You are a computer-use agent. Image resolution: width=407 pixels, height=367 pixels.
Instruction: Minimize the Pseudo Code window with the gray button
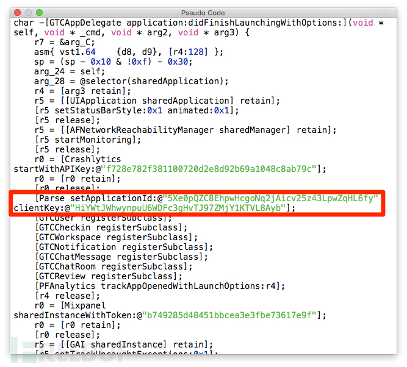tap(28, 12)
